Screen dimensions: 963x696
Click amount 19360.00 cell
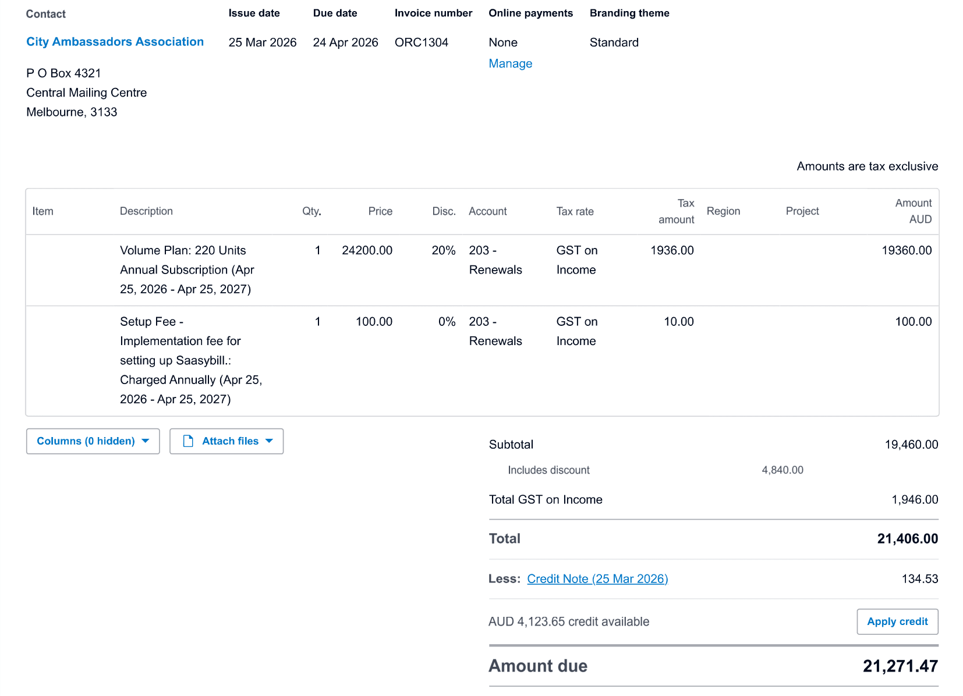907,250
